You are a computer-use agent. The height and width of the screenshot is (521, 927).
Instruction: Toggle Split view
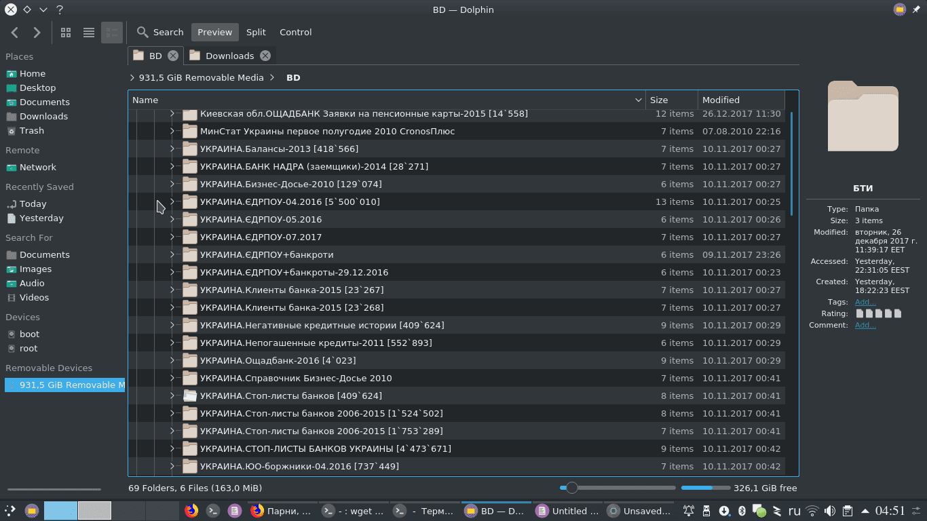coord(256,32)
